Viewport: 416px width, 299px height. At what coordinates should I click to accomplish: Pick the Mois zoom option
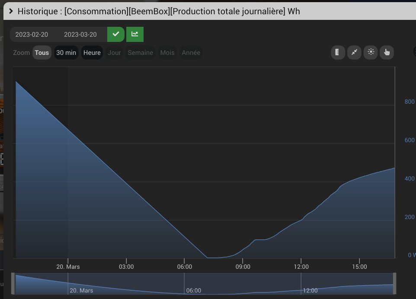point(167,53)
